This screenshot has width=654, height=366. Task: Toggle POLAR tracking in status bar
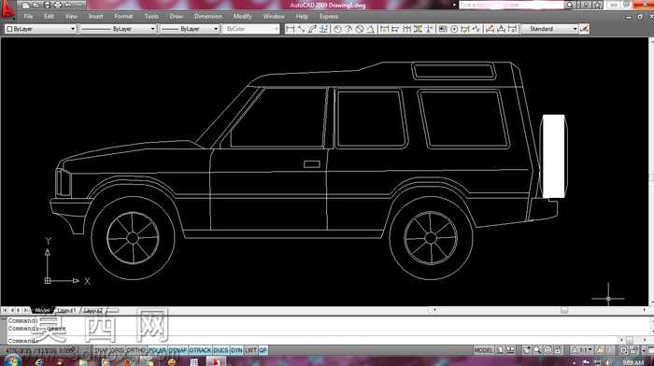[x=157, y=350]
